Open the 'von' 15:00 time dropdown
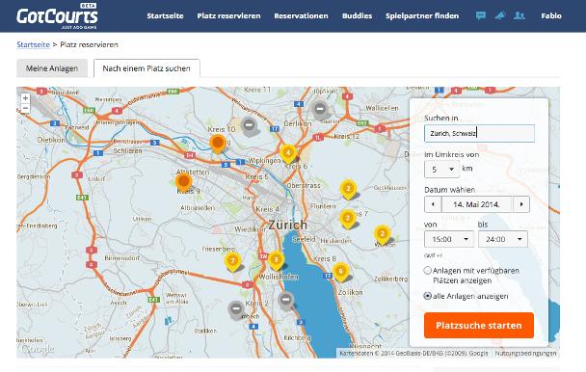 tap(449, 239)
